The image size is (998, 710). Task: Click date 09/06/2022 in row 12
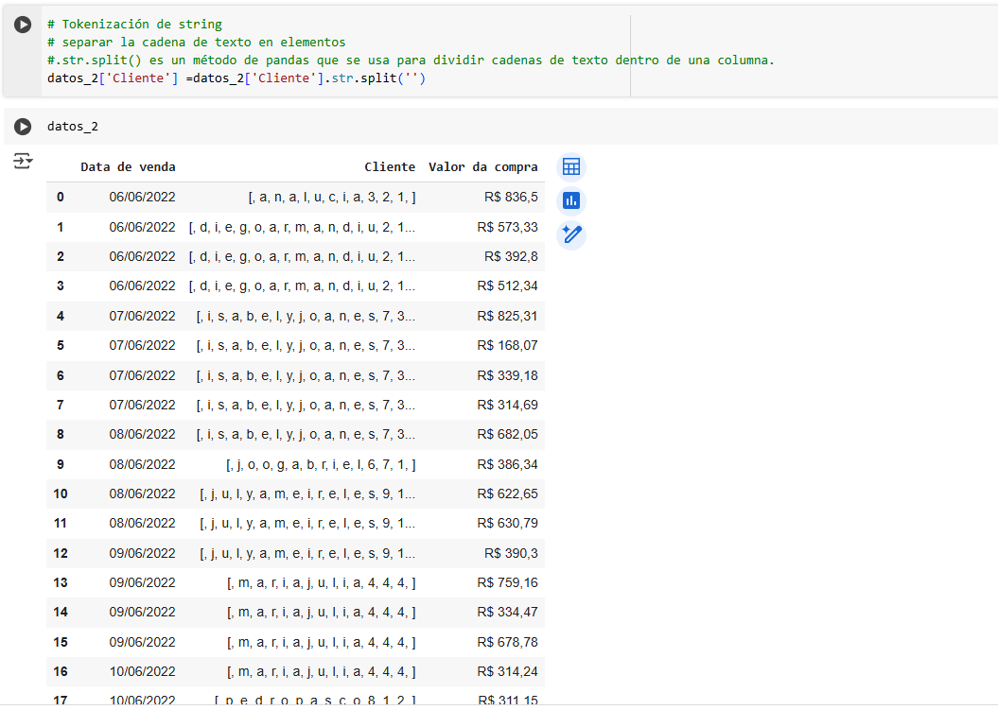pyautogui.click(x=142, y=553)
